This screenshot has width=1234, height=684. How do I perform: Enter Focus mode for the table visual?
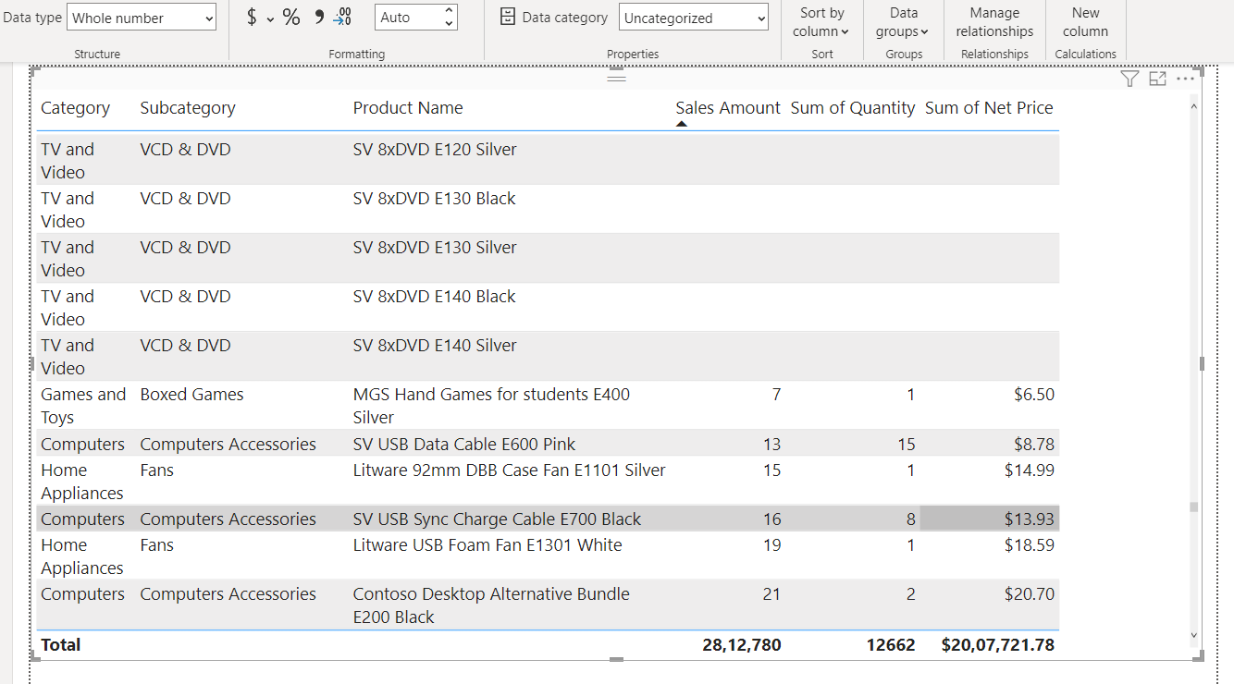tap(1157, 79)
